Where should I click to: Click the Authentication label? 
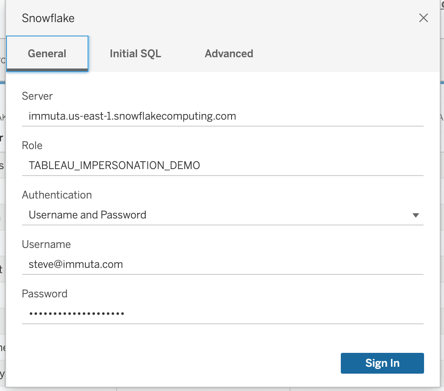(x=57, y=195)
